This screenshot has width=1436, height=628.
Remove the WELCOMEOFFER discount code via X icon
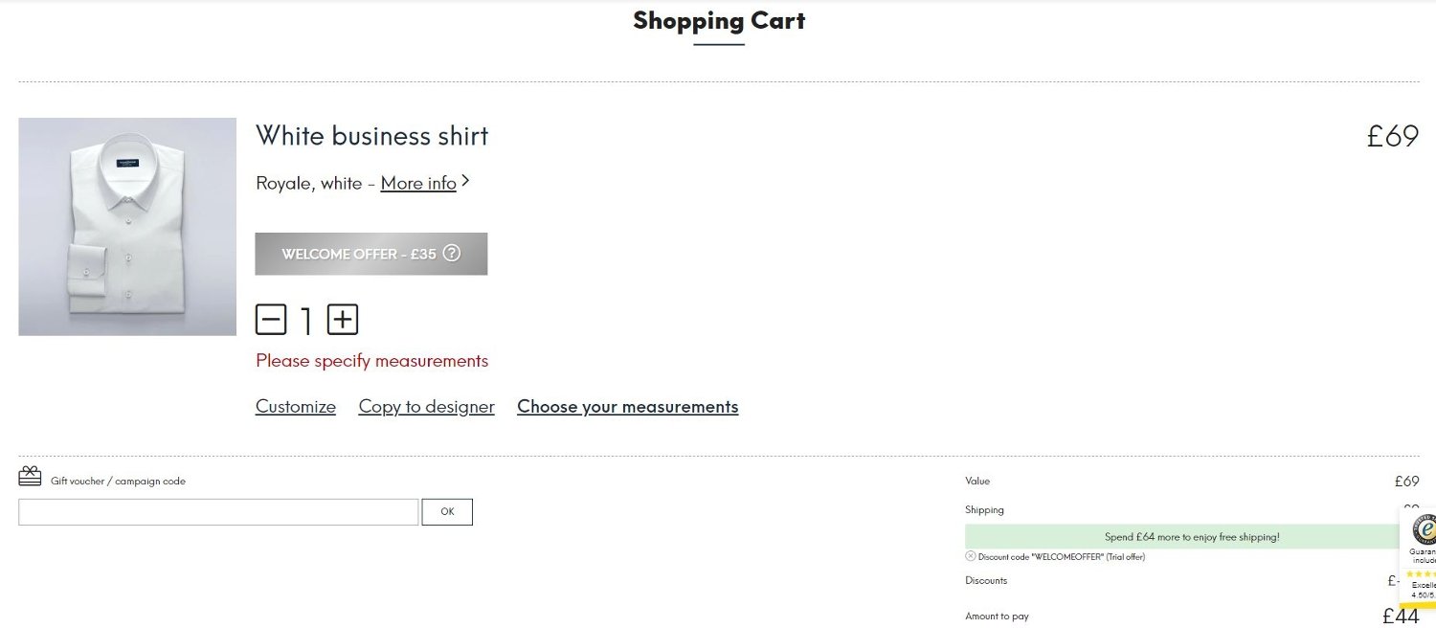point(970,556)
